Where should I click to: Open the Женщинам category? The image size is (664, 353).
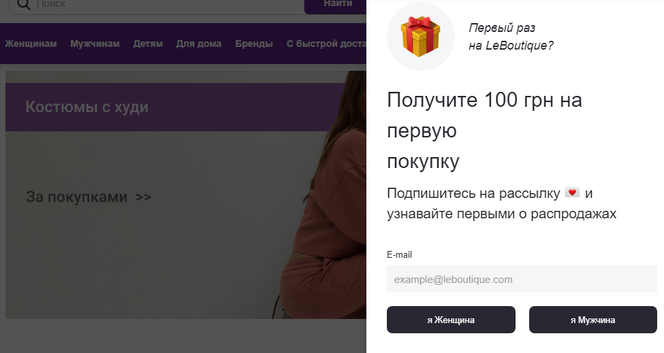[x=31, y=44]
